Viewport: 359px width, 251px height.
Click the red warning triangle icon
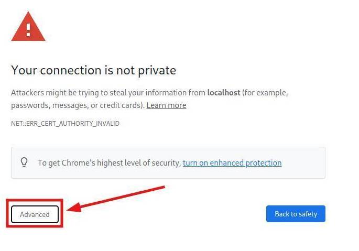[x=28, y=27]
